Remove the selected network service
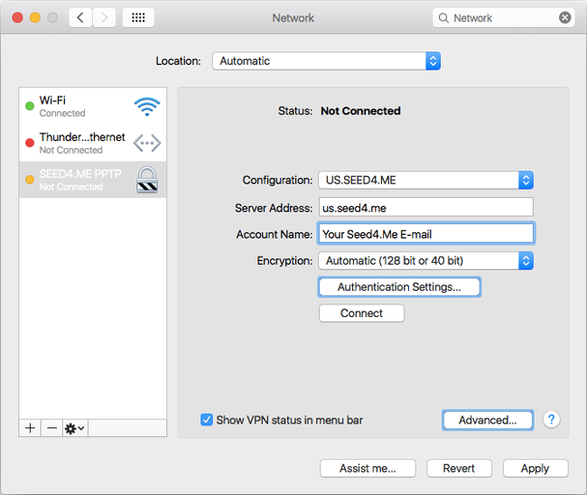The height and width of the screenshot is (495, 587). click(51, 428)
